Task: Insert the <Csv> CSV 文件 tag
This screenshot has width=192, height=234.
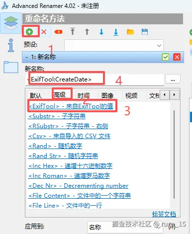Action: [69, 136]
